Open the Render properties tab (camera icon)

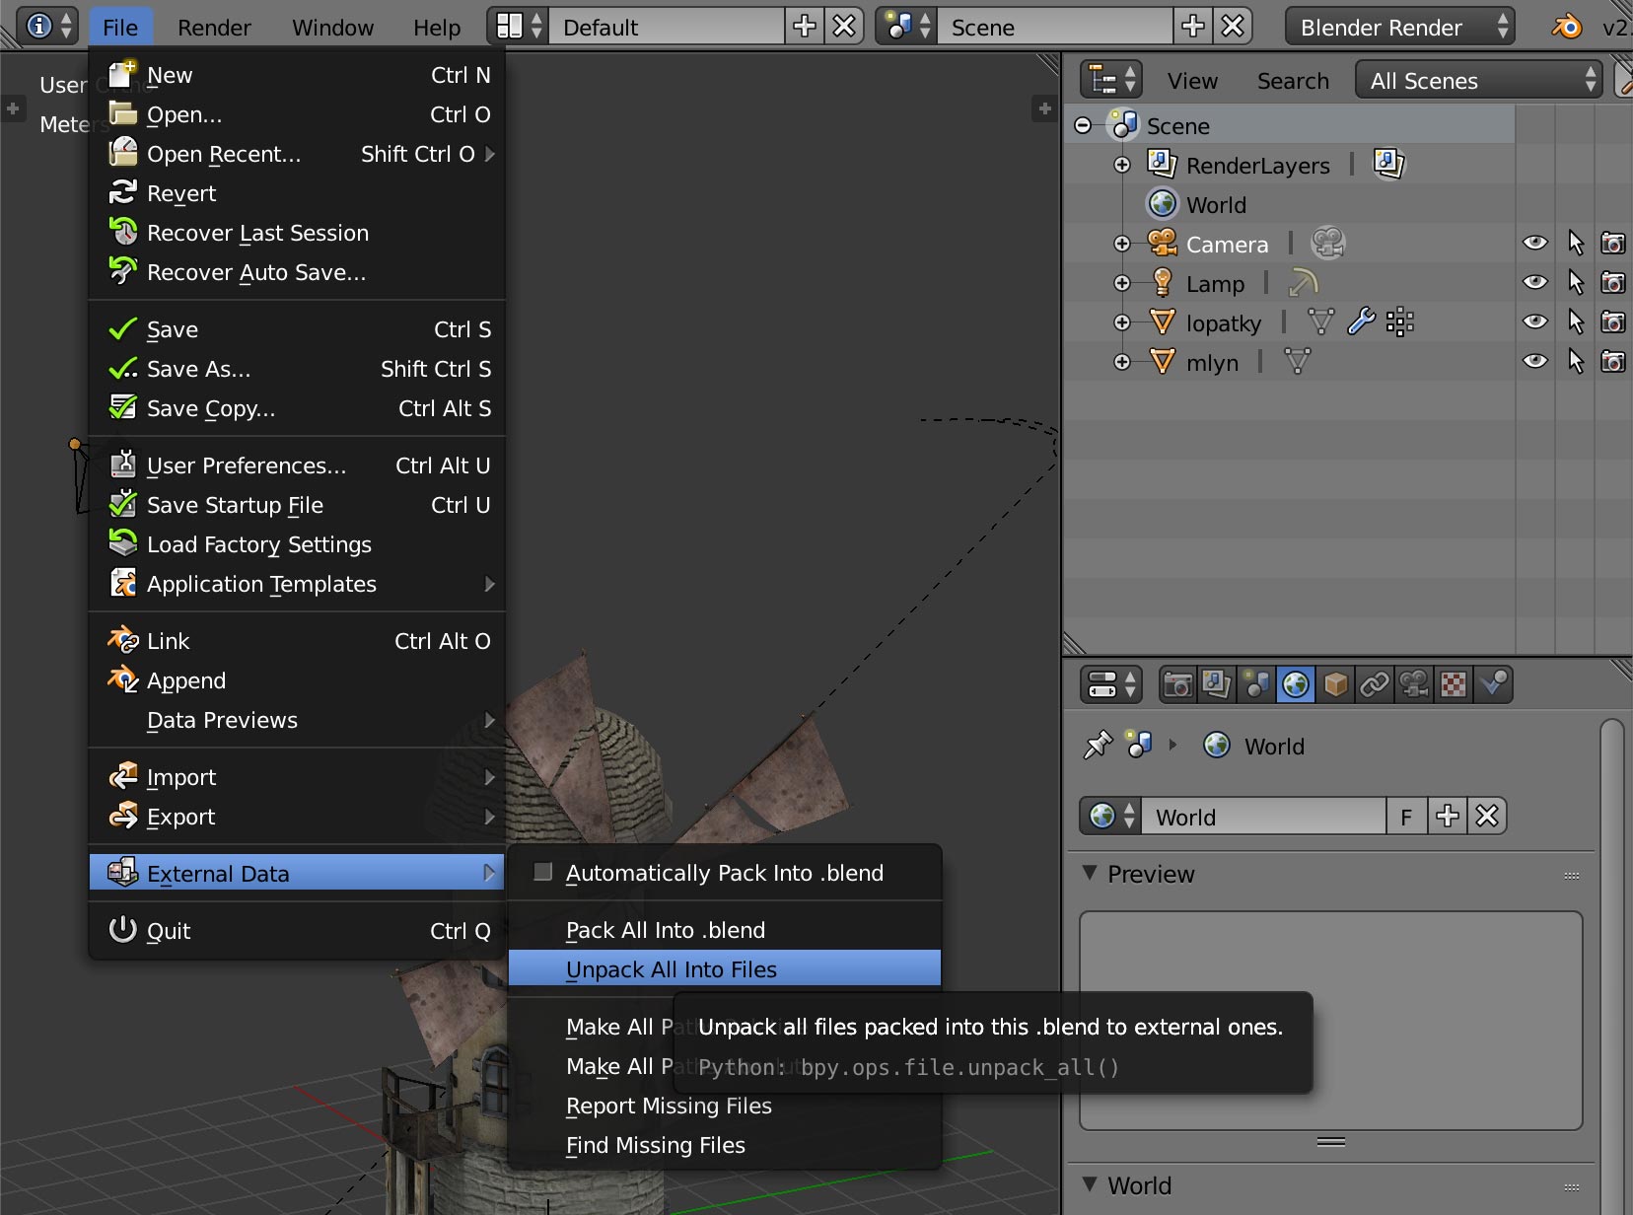1177,684
